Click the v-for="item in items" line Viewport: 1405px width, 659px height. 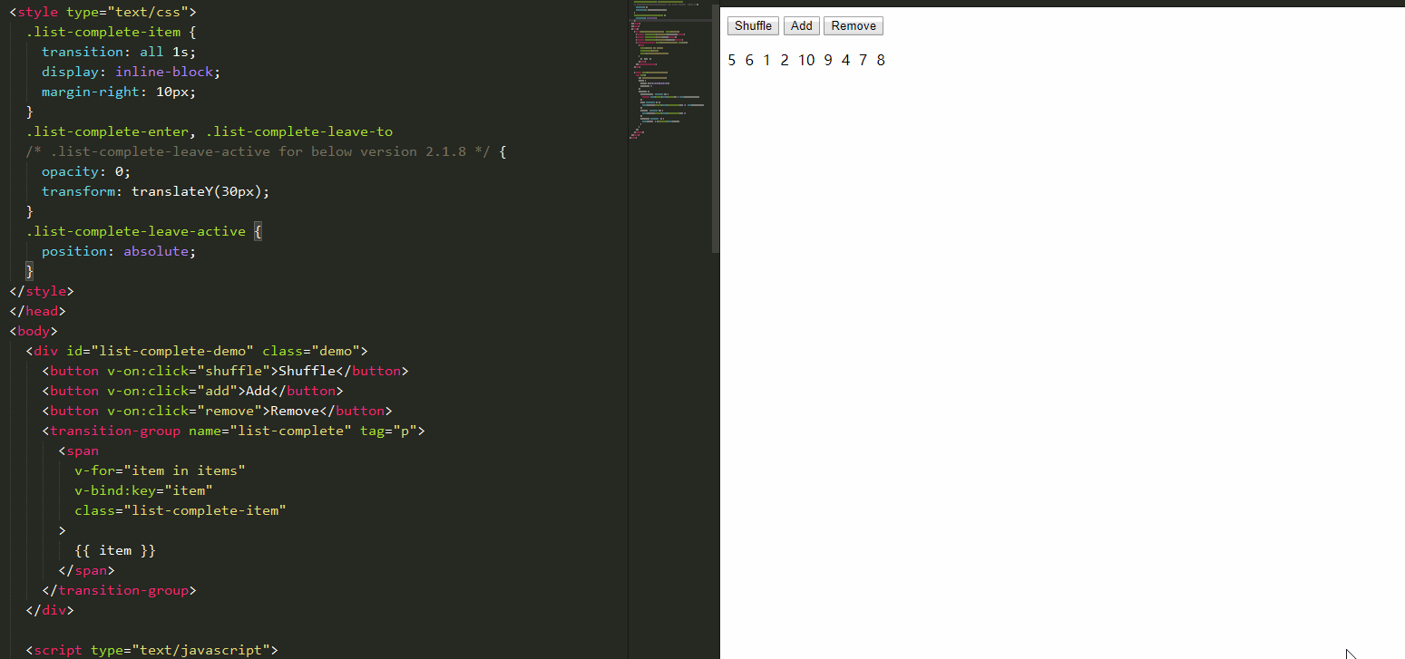click(x=160, y=470)
